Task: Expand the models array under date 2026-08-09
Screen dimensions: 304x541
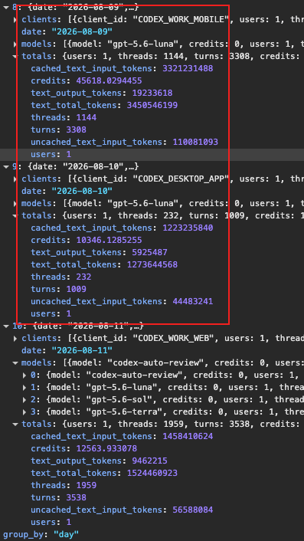Action: point(15,44)
